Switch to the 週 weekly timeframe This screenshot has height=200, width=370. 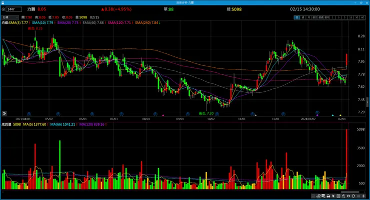pos(303,17)
